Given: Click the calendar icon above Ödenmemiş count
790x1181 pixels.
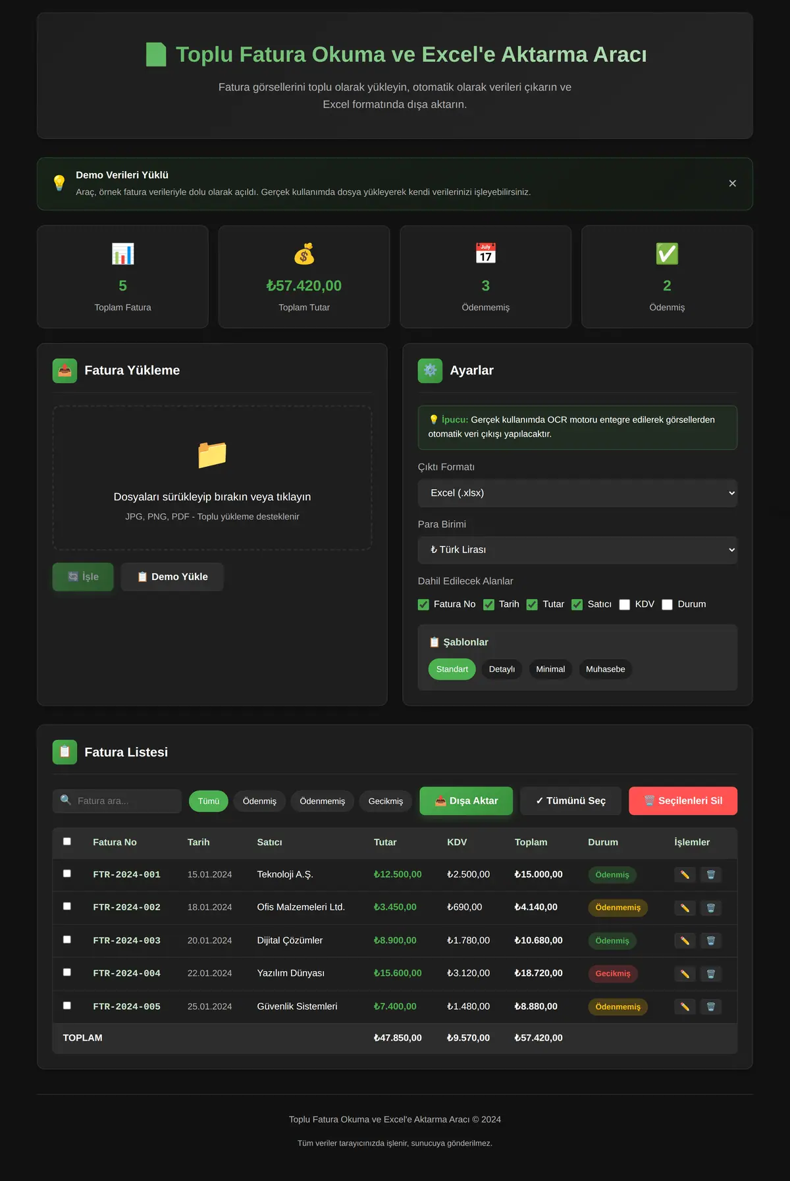Looking at the screenshot, I should 486,254.
